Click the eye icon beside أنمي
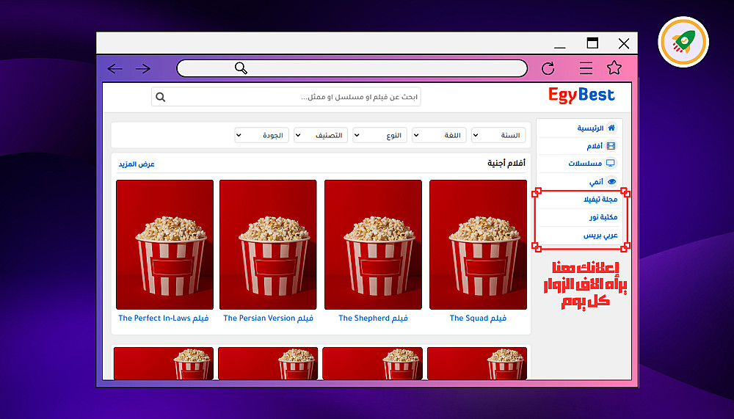734x419 pixels. coord(611,181)
